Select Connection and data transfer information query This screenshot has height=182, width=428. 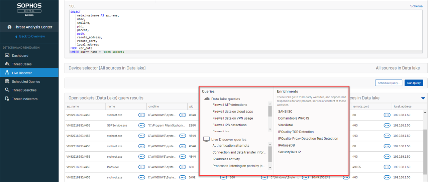click(239, 152)
